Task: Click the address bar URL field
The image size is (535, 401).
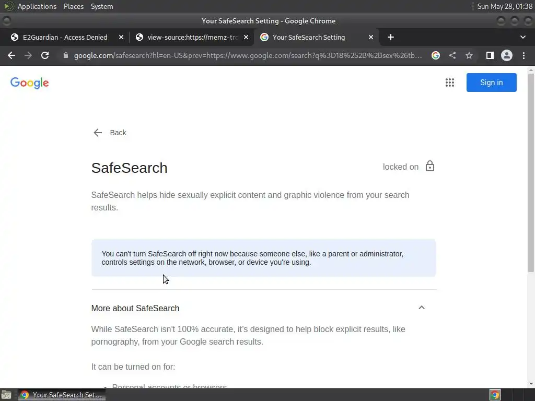Action: click(247, 55)
